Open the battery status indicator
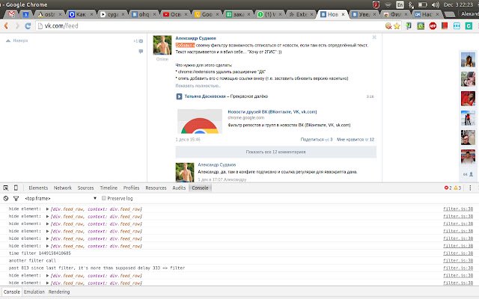479x299 pixels. [x=422, y=4]
